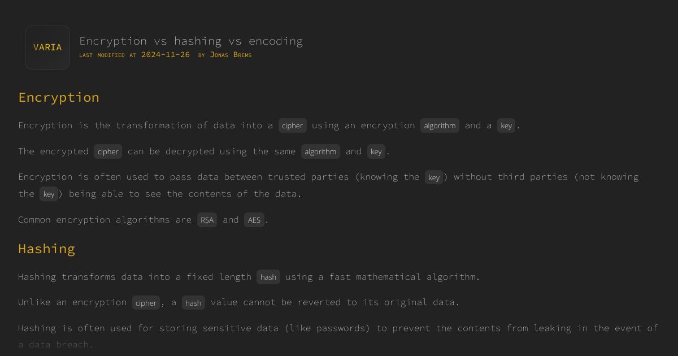Click the hash tag after 'fixed length'
Image resolution: width=678 pixels, height=356 pixels.
pos(268,277)
